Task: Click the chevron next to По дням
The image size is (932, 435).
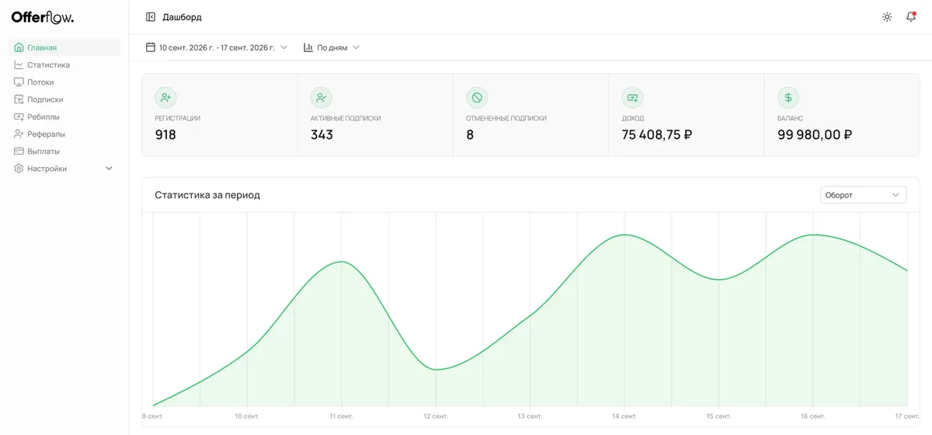Action: click(356, 47)
